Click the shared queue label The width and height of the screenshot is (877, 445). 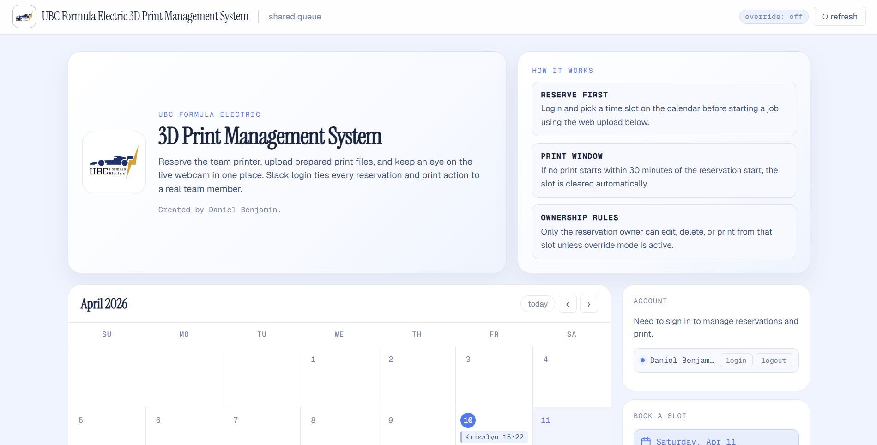[295, 17]
